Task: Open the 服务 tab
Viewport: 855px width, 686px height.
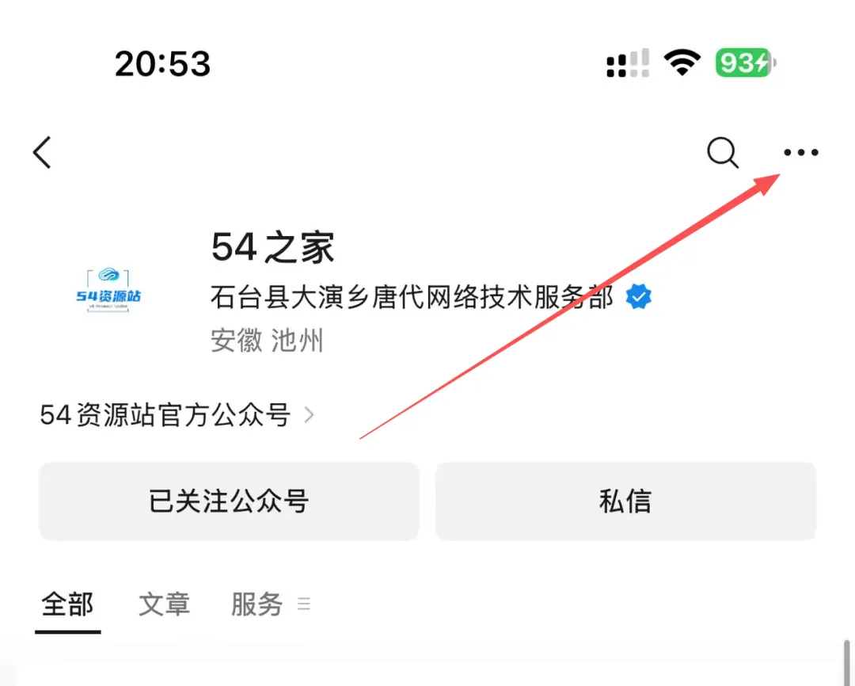Action: point(256,604)
